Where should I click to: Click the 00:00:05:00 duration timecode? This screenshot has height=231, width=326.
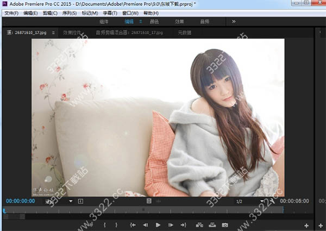[x=294, y=201]
